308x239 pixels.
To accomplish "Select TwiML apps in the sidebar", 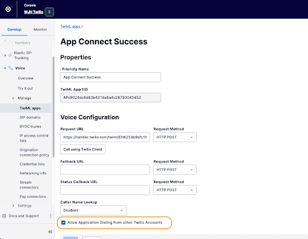I will pos(30,108).
